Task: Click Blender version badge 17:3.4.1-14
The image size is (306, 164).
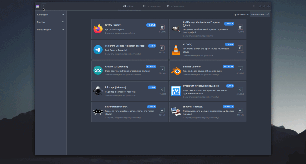Action: pyautogui.click(x=228, y=67)
